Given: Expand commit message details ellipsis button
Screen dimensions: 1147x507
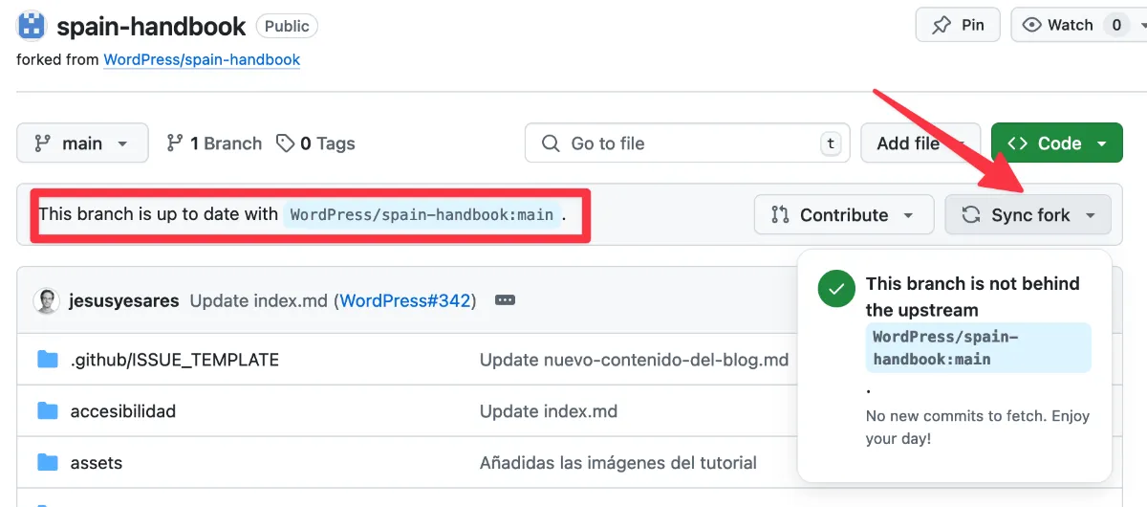Looking at the screenshot, I should 506,300.
